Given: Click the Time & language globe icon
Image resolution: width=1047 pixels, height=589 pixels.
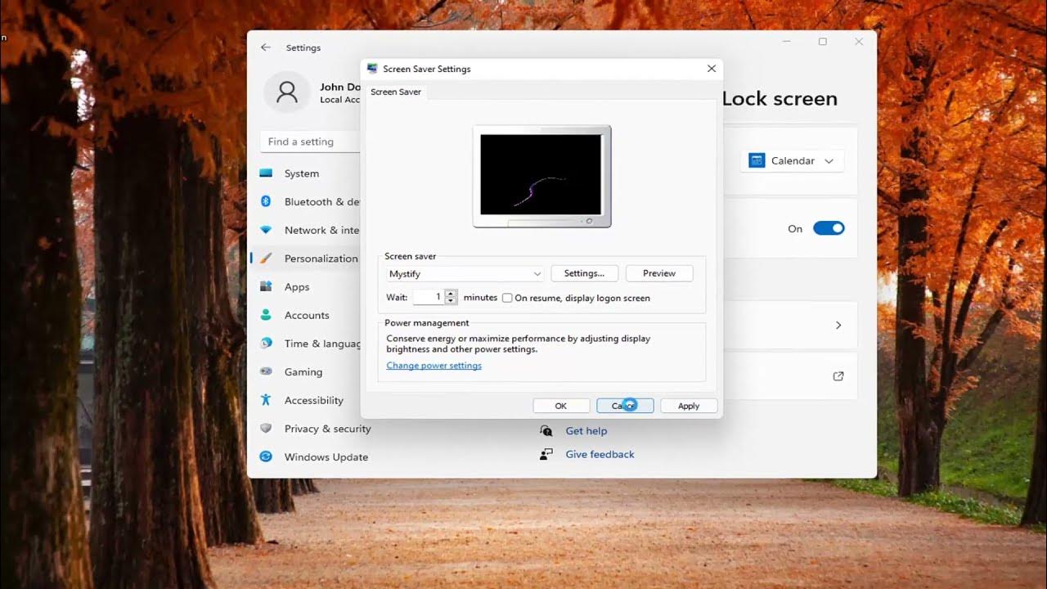Looking at the screenshot, I should (x=266, y=343).
